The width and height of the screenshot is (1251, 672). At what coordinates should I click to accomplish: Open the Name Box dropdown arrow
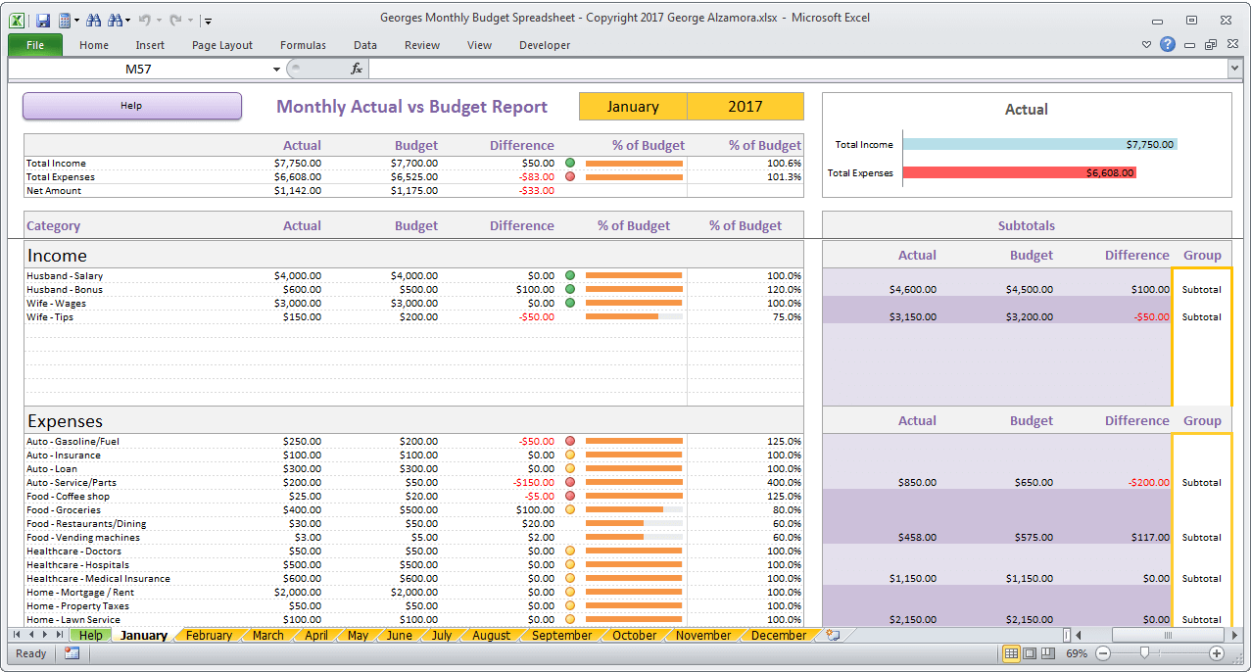pyautogui.click(x=277, y=69)
